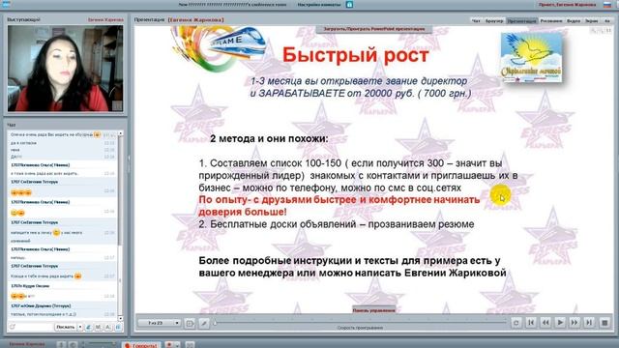Click the slide fit icon beside slide selector
Image resolution: width=619 pixels, height=348 pixels.
click(190, 323)
